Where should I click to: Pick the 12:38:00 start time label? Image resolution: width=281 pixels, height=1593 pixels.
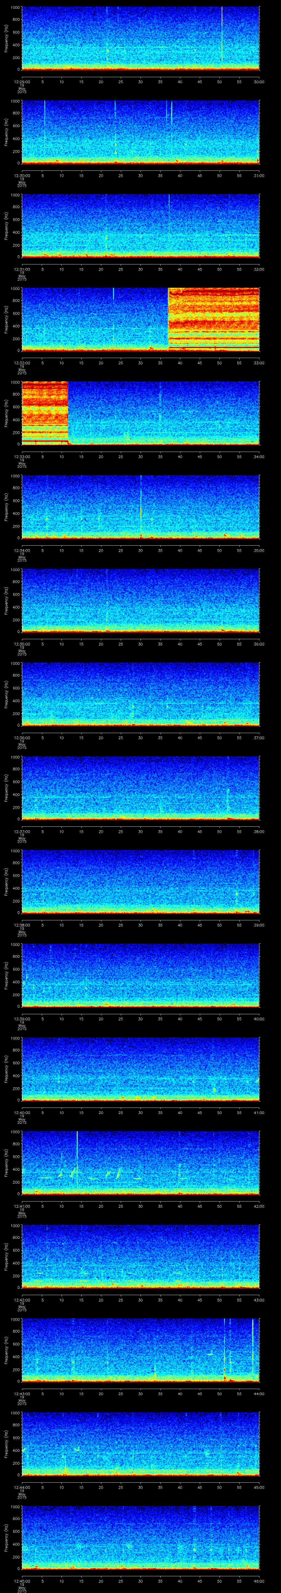point(22,925)
